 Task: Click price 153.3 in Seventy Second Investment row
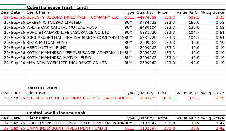coord(166,17)
